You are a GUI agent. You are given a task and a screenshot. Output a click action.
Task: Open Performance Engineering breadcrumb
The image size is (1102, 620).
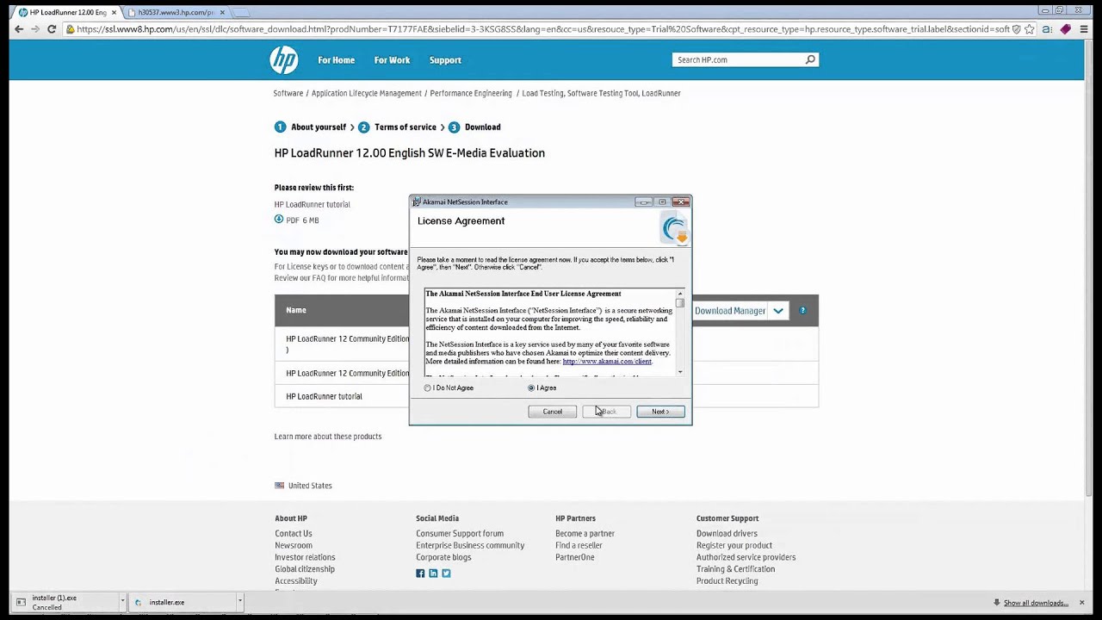(471, 93)
